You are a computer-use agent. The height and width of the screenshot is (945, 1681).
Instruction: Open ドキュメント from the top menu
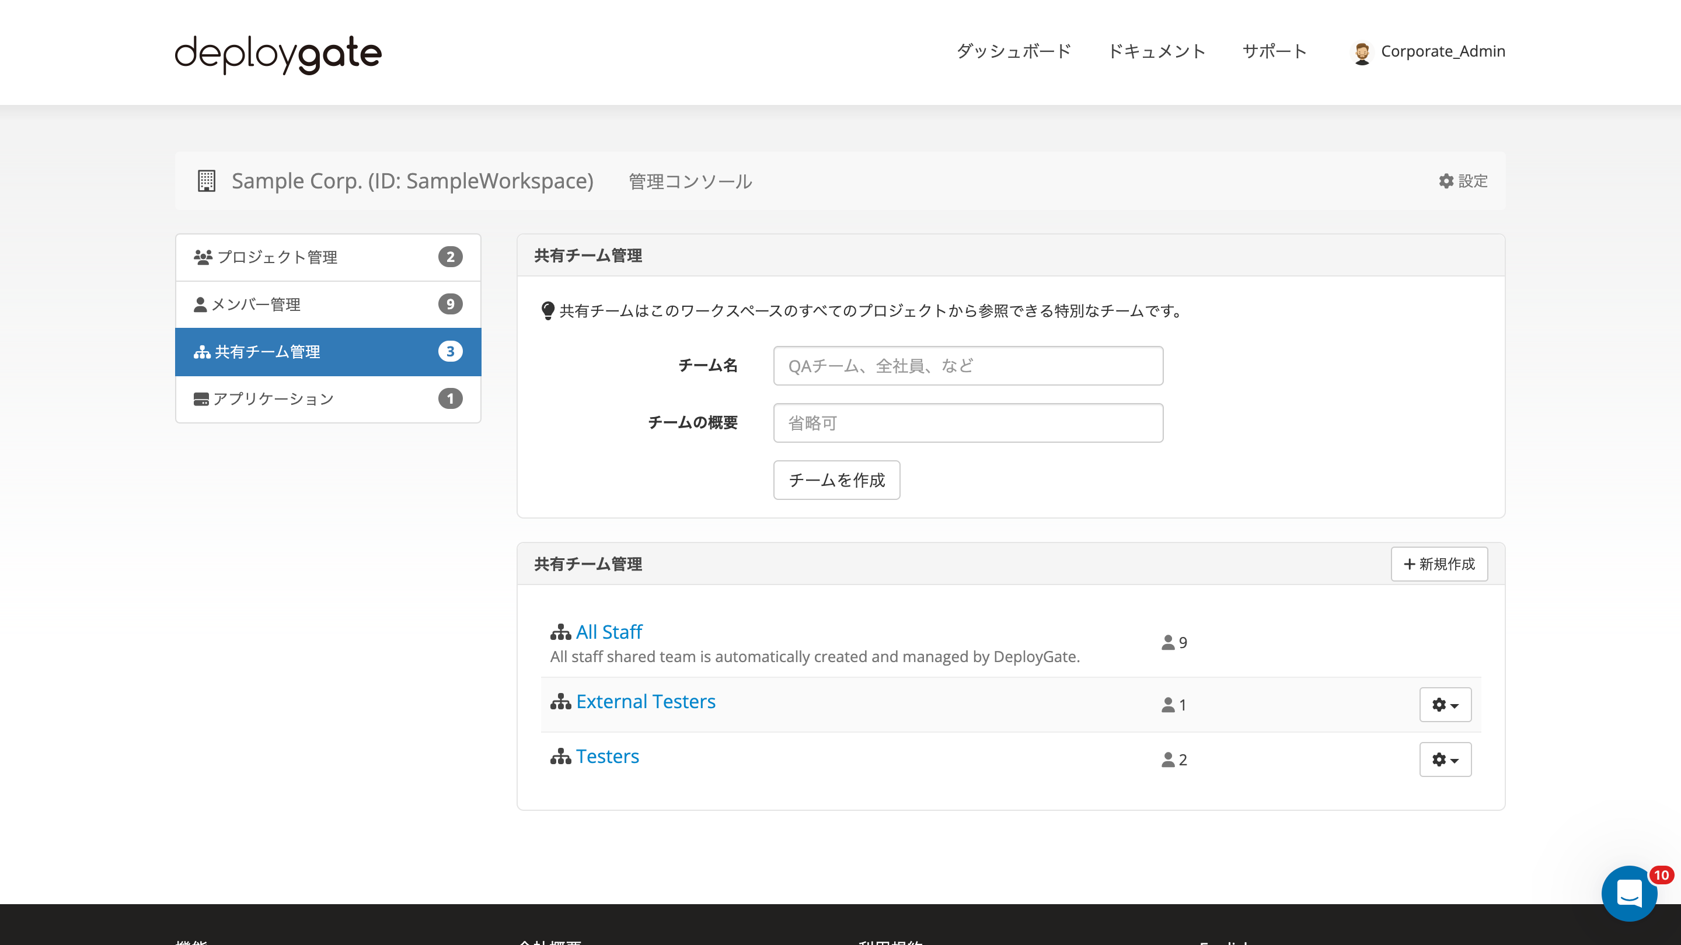1158,51
